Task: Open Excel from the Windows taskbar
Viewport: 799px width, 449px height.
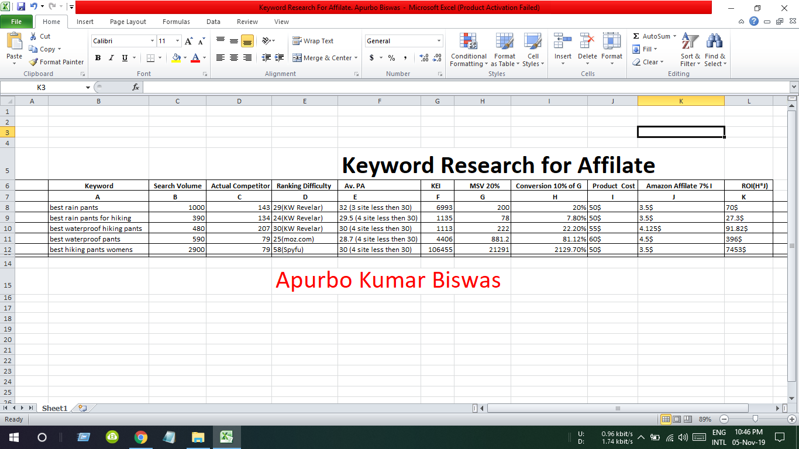Action: [x=226, y=437]
